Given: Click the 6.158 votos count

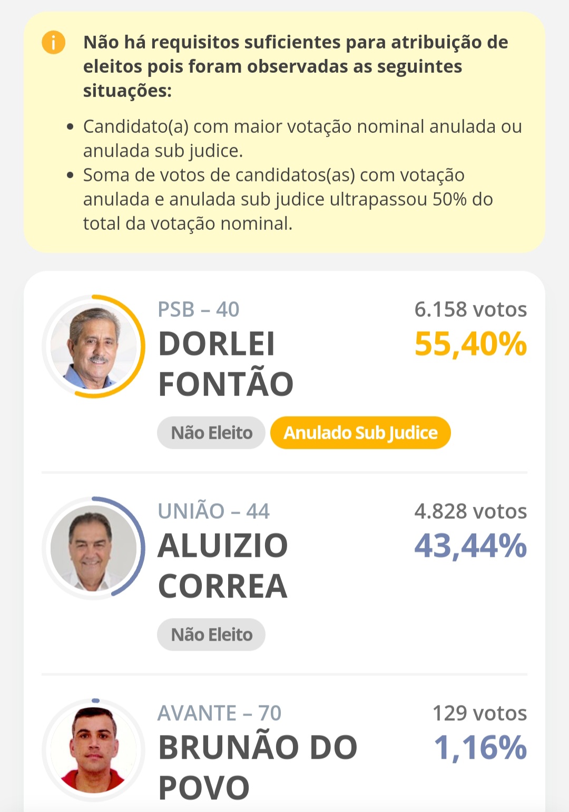Looking at the screenshot, I should [470, 310].
